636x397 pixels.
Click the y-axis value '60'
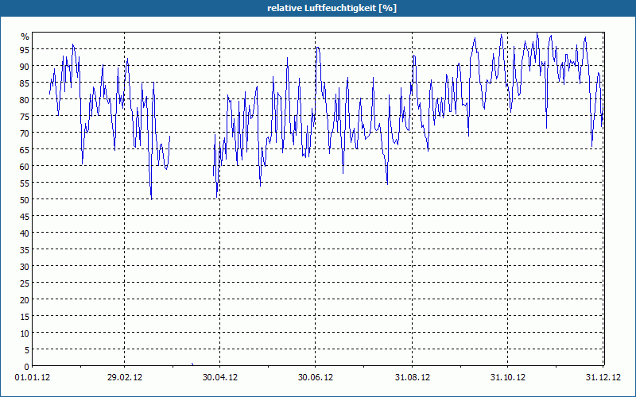click(25, 166)
